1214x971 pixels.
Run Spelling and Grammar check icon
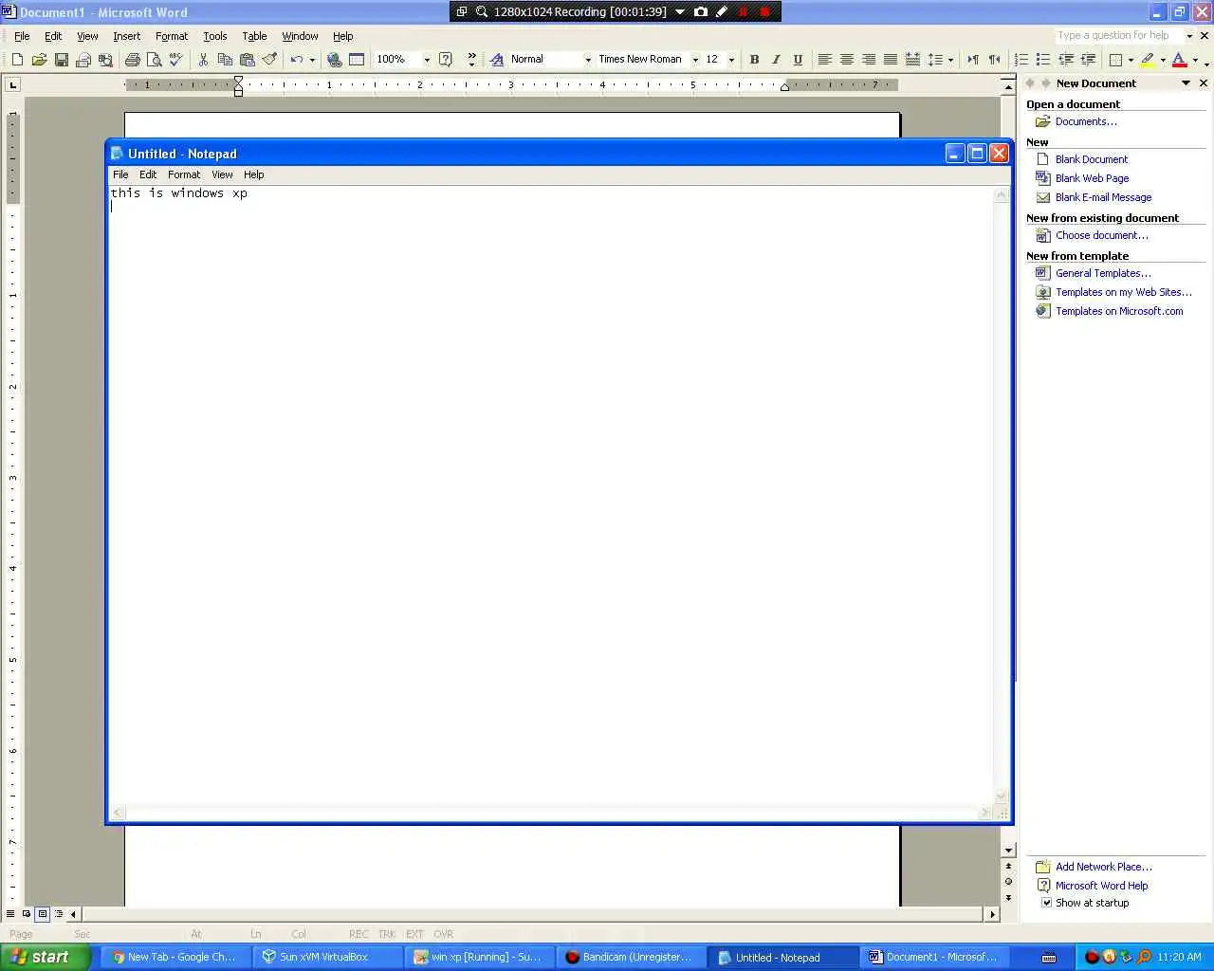(x=175, y=59)
